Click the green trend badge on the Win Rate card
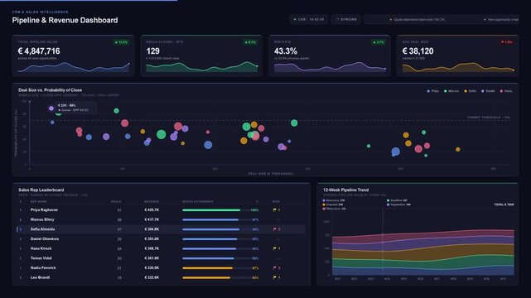Viewport: 531px width, 298px height. point(378,42)
